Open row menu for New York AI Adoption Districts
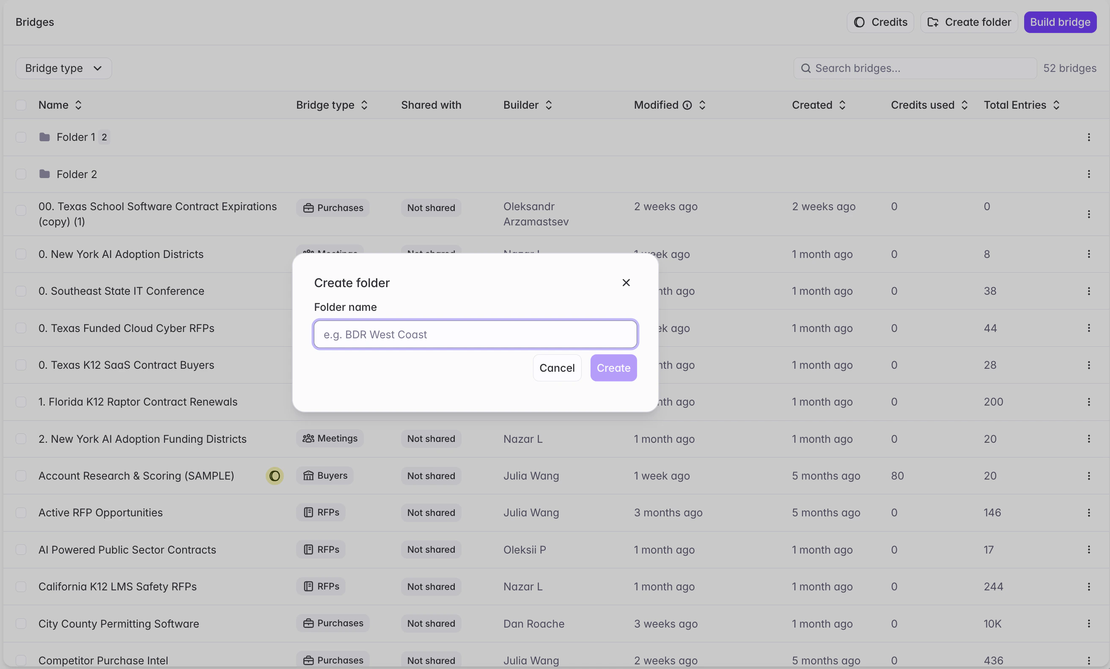Image resolution: width=1110 pixels, height=669 pixels. point(1088,254)
